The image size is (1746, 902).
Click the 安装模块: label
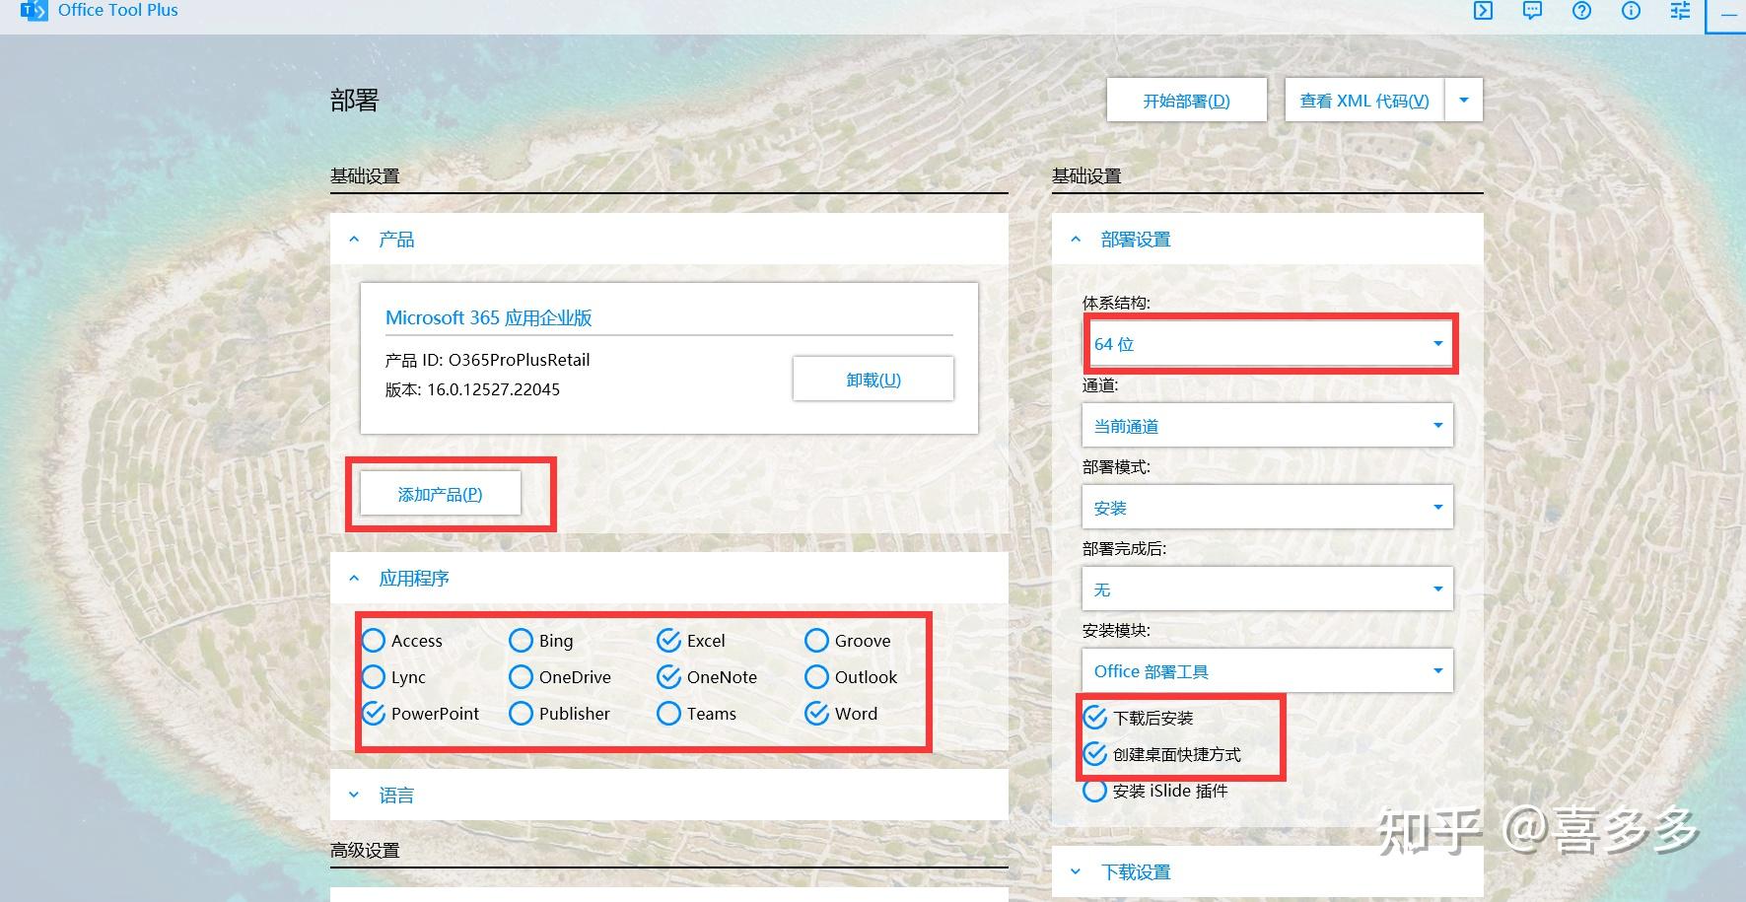(x=1116, y=631)
